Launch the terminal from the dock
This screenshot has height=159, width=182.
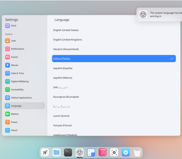pyautogui.click(x=68, y=152)
